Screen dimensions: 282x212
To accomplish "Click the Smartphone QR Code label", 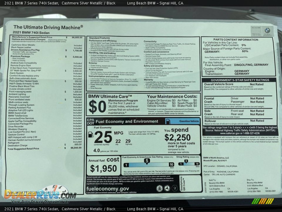I will (182, 184).
